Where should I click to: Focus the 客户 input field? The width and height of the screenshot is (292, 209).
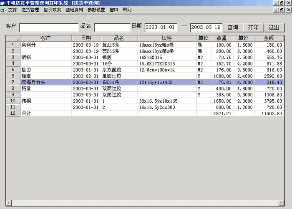coord(49,28)
